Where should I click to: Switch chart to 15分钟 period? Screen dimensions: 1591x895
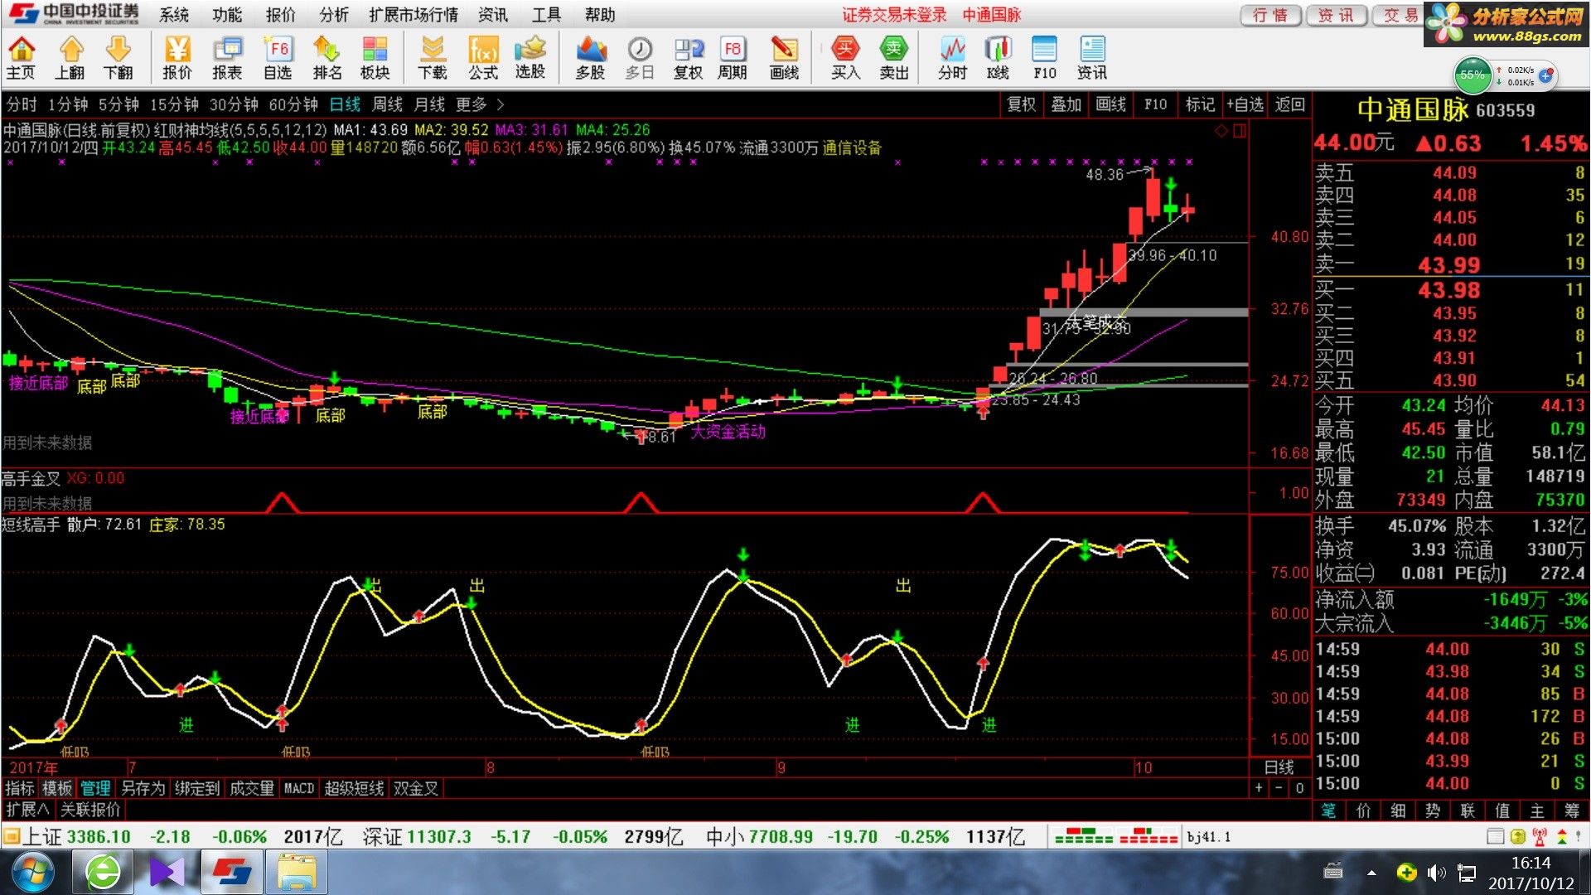[174, 104]
